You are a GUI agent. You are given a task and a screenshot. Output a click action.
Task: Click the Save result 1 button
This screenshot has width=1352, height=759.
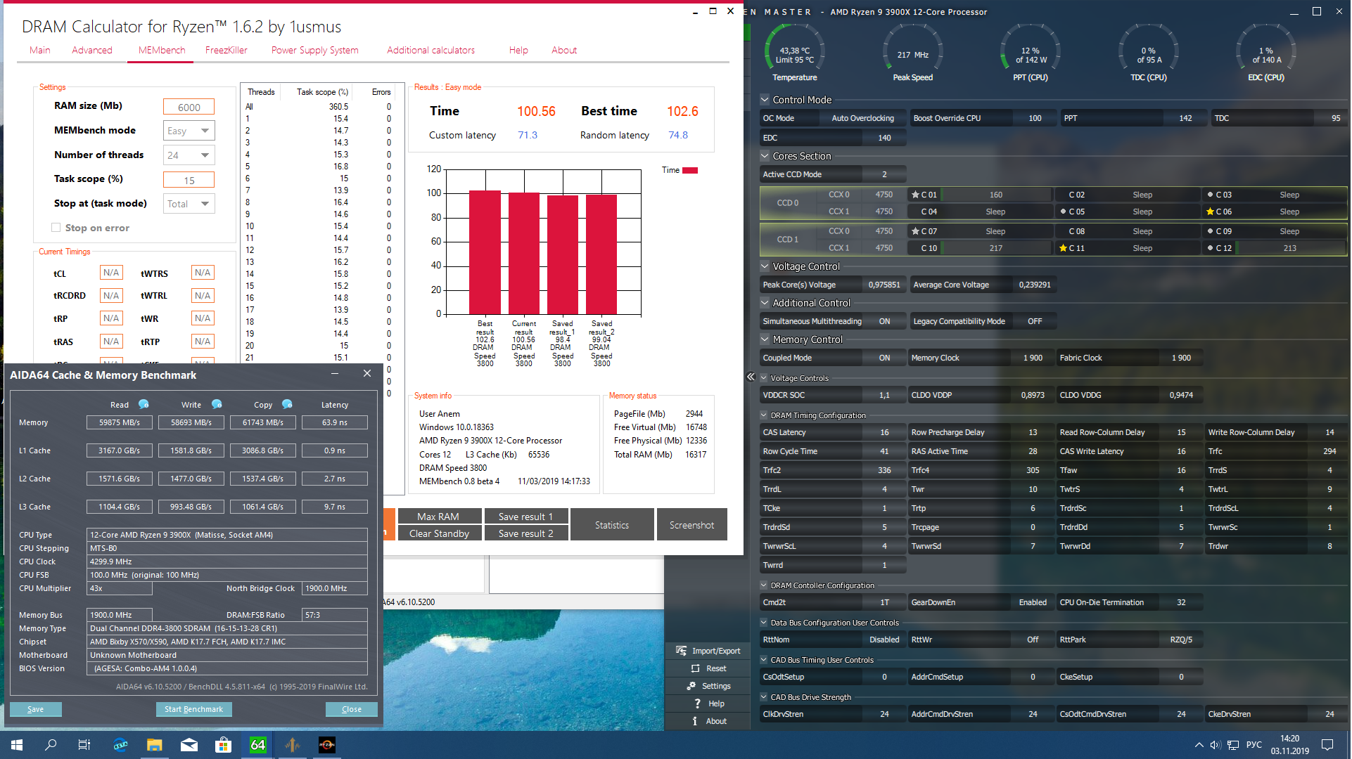pos(525,517)
